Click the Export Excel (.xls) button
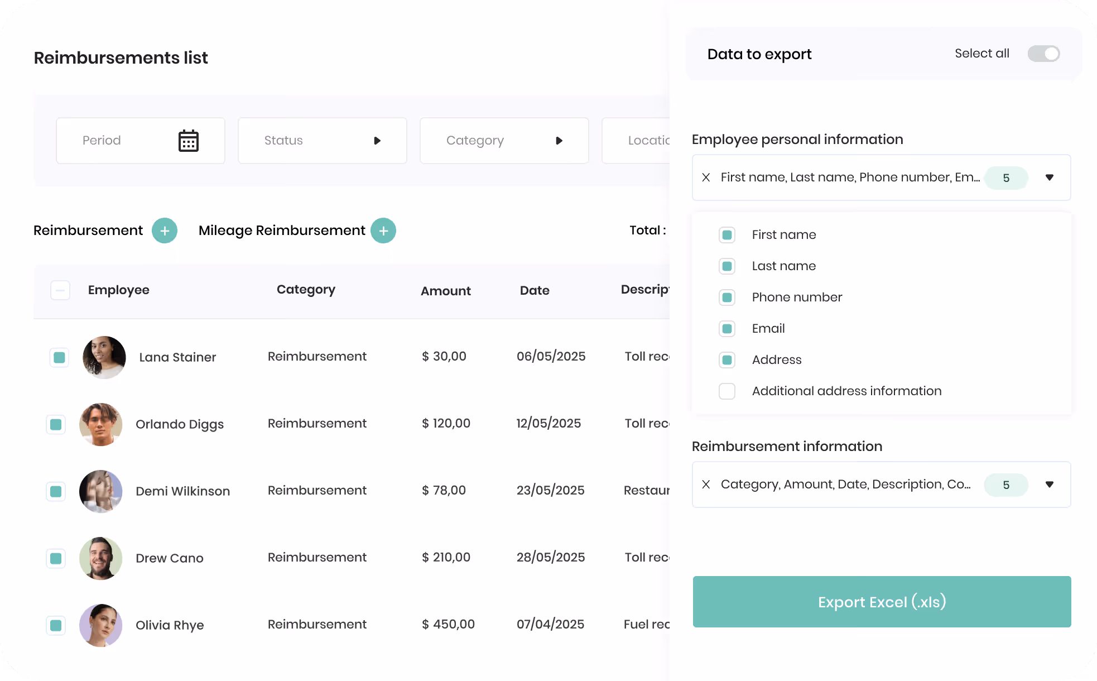 click(x=882, y=602)
